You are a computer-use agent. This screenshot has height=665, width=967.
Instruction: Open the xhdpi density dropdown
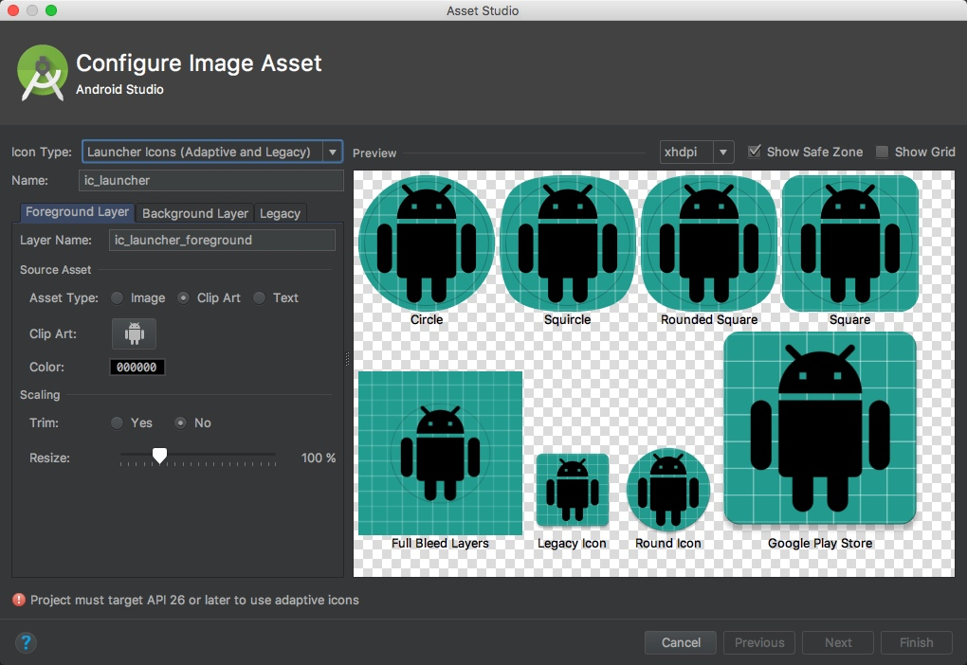click(697, 152)
